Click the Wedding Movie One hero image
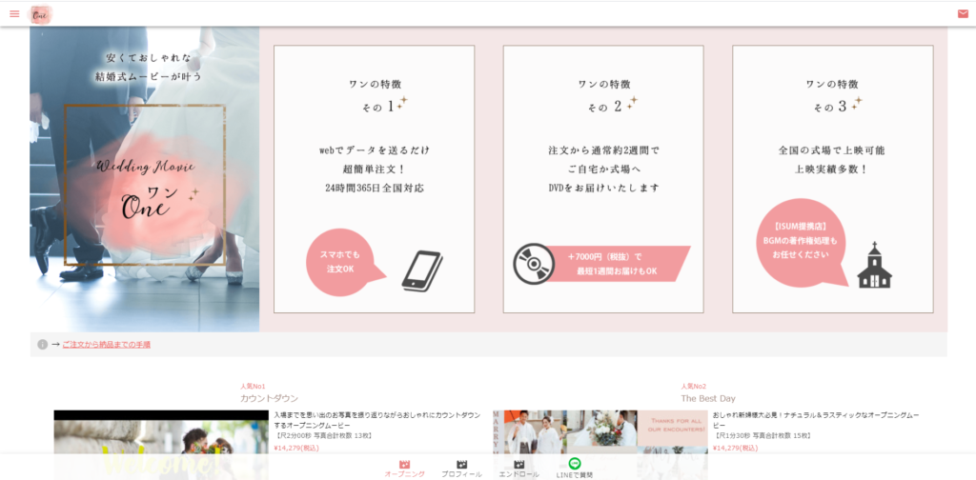The height and width of the screenshot is (480, 976). pyautogui.click(x=145, y=180)
